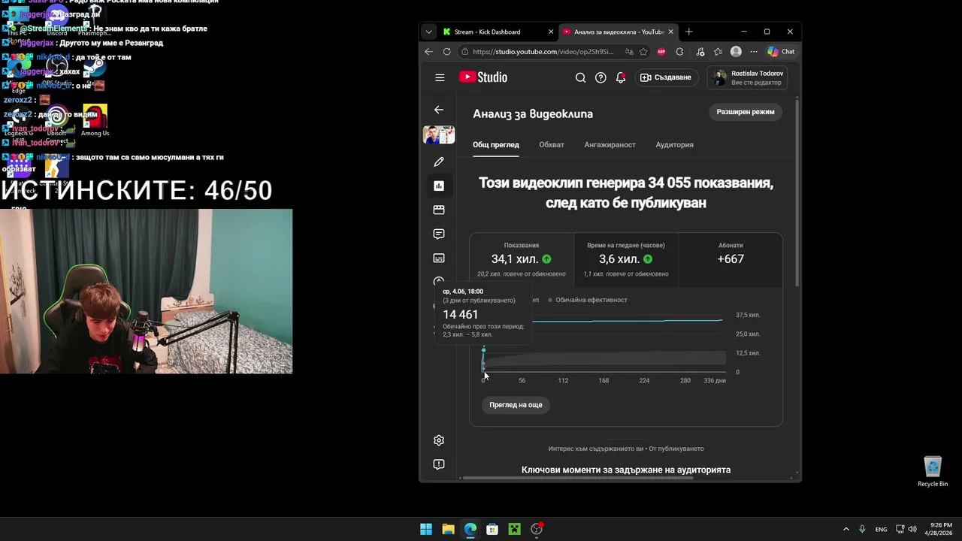
Task: Go back with the sidebar arrow
Action: 439,110
